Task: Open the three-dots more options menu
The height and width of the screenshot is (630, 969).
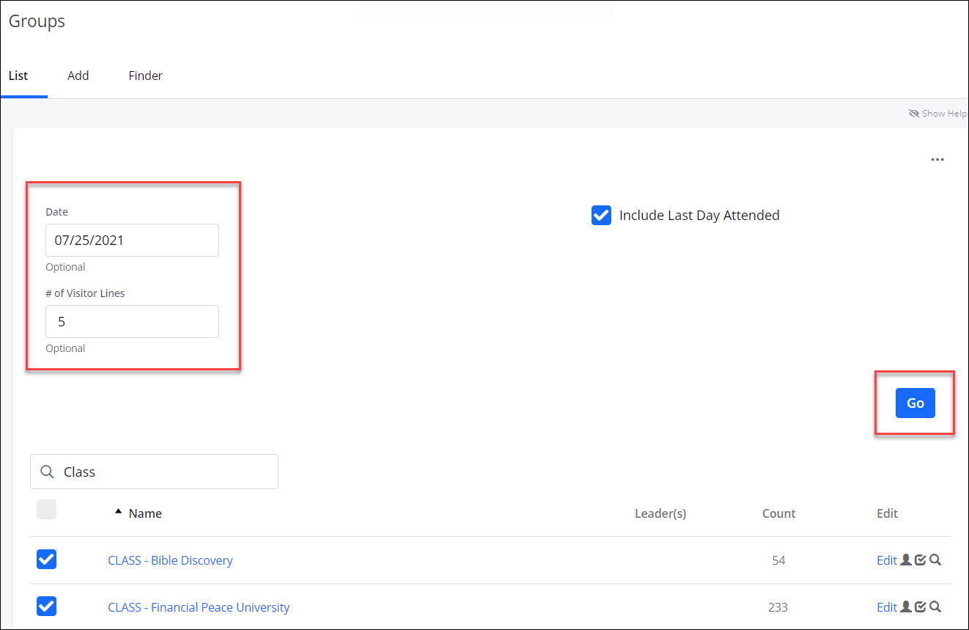Action: [x=937, y=160]
